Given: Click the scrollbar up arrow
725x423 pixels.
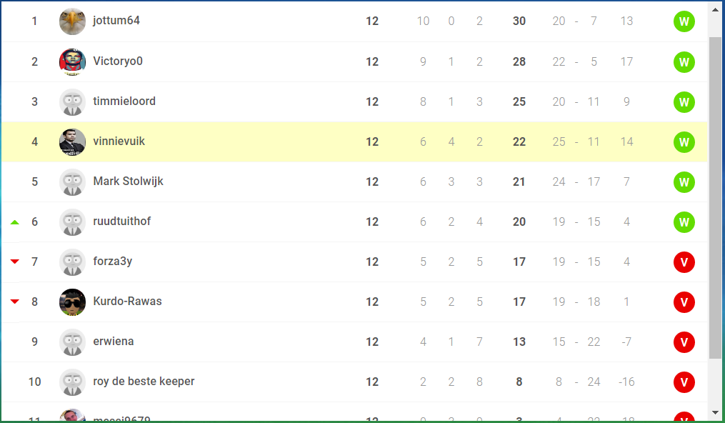Looking at the screenshot, I should 715,10.
